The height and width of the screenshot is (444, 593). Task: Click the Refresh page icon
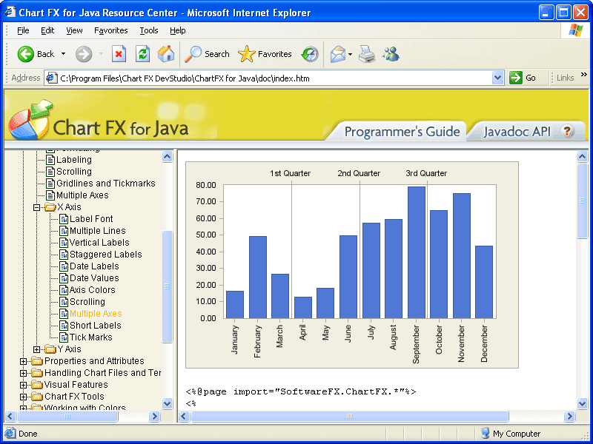point(142,54)
